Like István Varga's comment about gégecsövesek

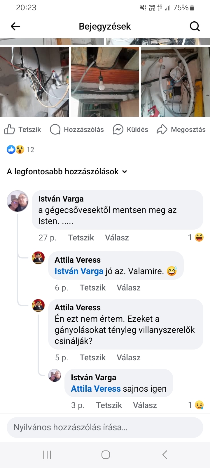click(x=81, y=238)
